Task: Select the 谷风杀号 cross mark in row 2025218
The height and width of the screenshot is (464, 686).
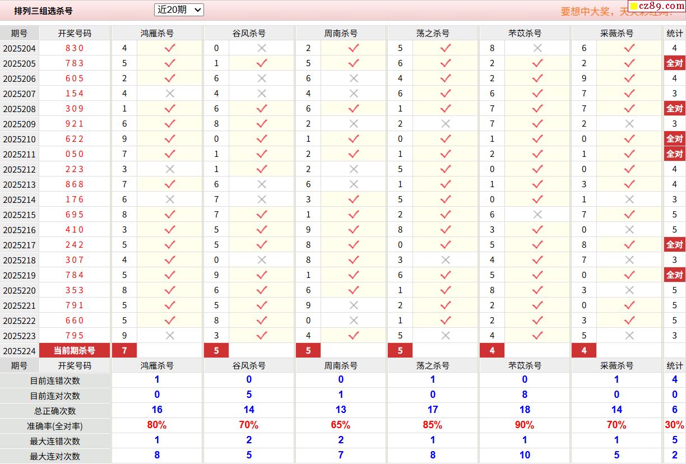Action: pyautogui.click(x=262, y=260)
